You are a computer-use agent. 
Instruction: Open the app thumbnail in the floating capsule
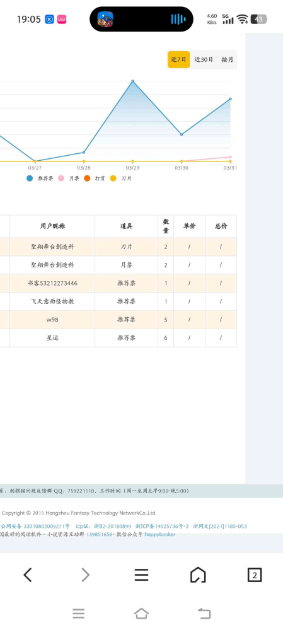(105, 19)
